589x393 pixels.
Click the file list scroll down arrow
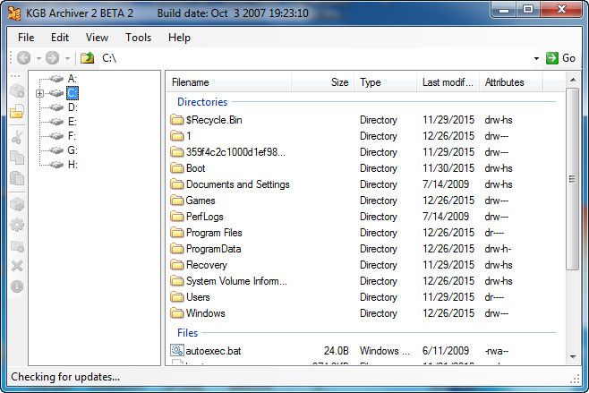click(573, 357)
